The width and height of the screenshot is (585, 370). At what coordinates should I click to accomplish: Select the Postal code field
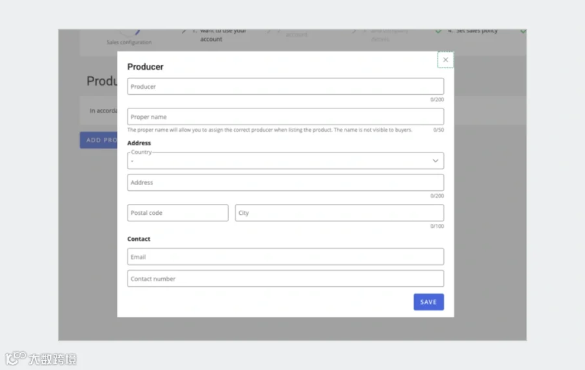point(177,213)
